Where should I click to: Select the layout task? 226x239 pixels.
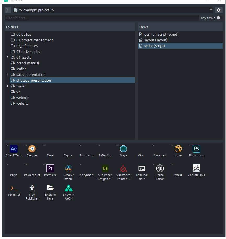click(x=156, y=40)
